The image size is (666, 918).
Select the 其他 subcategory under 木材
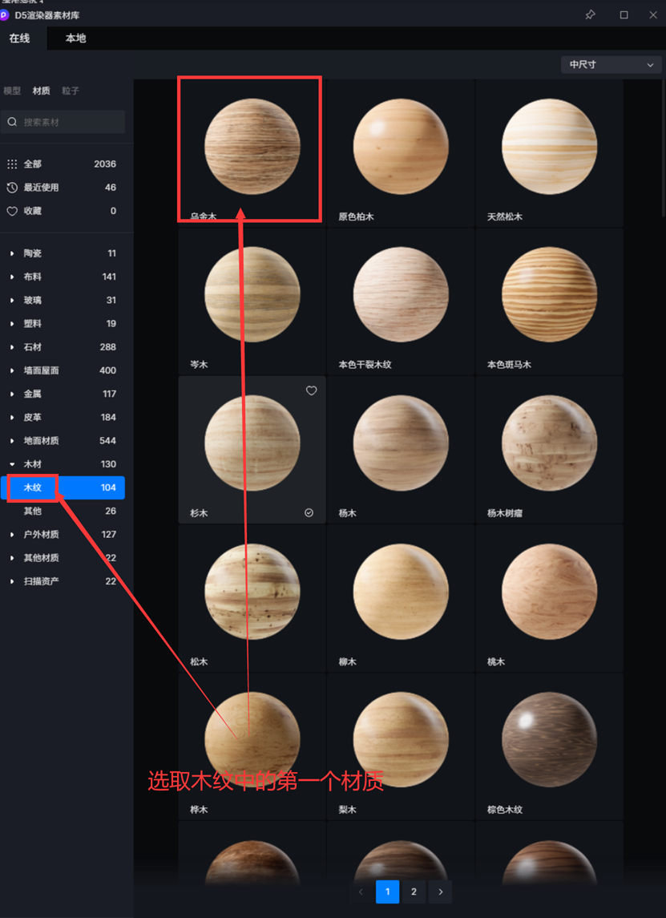point(63,511)
